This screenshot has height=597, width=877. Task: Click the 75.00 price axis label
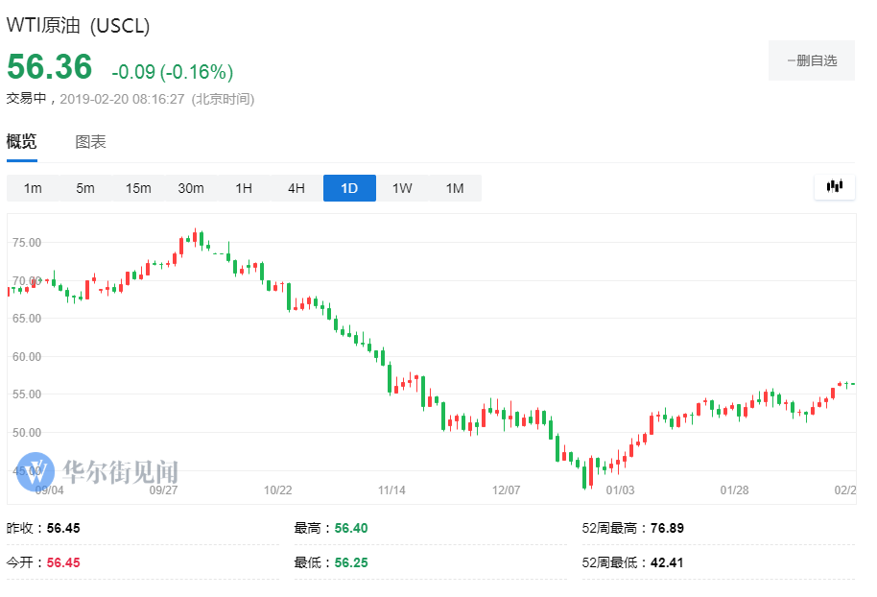tap(27, 243)
